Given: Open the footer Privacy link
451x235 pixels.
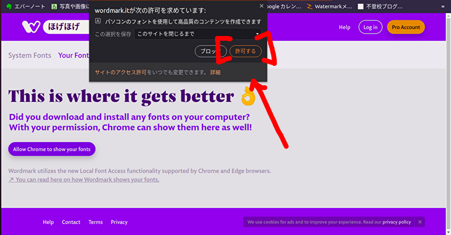Looking at the screenshot, I should pos(119,222).
